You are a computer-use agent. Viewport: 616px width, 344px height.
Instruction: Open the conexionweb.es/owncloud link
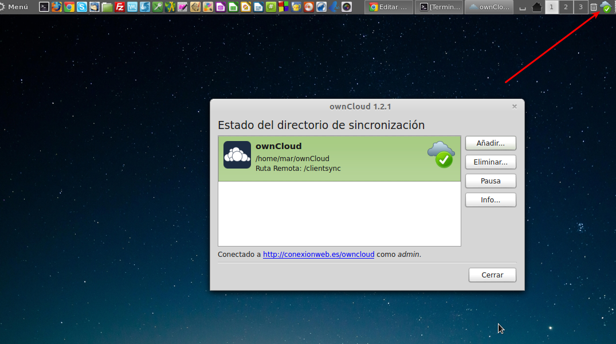[319, 255]
